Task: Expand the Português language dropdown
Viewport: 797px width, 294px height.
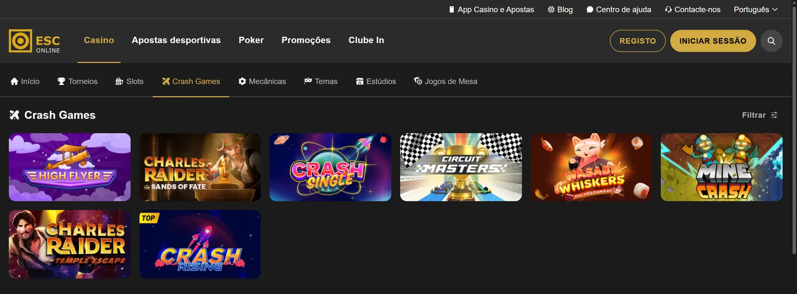Action: tap(756, 9)
